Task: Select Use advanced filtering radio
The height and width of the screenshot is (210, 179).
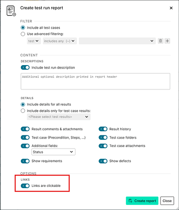Action: (x=23, y=34)
